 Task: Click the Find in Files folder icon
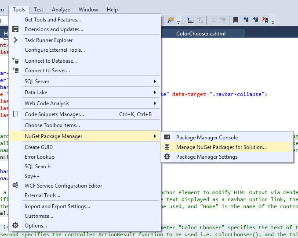pos(171,20)
